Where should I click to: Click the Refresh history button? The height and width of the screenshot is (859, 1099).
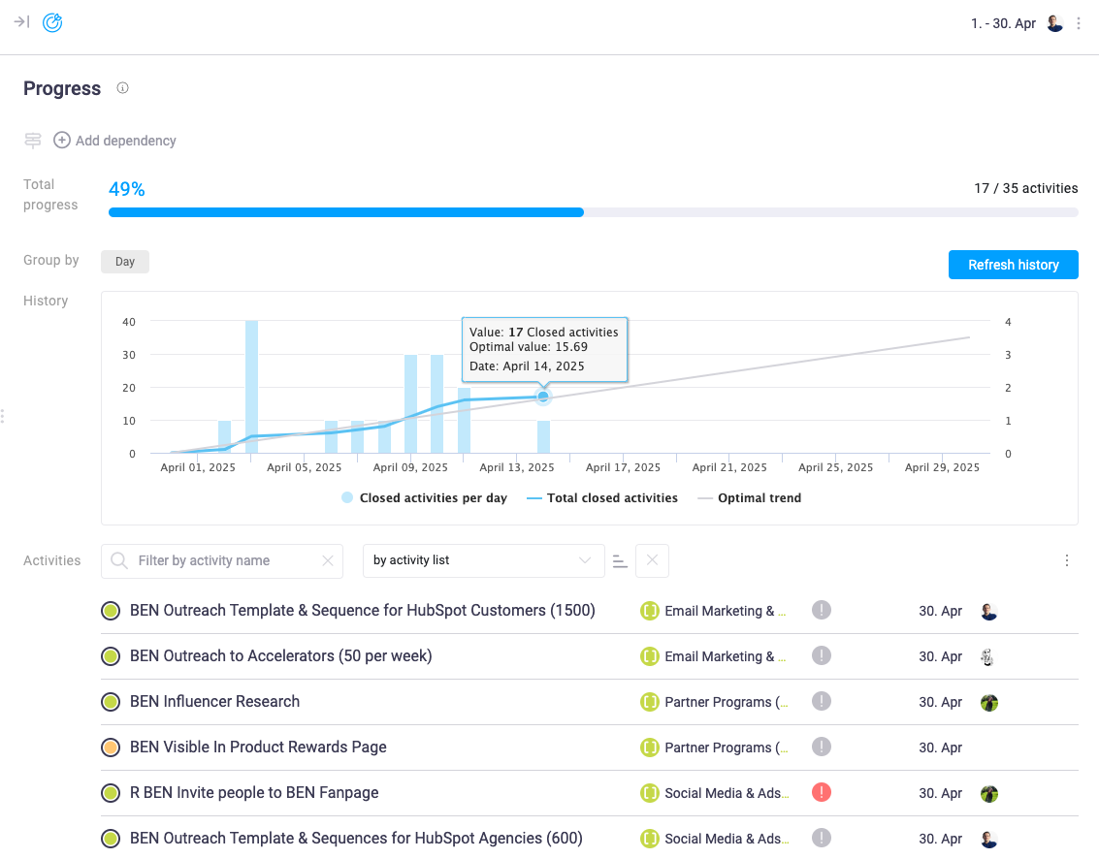pyautogui.click(x=1013, y=265)
